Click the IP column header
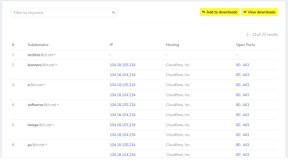Image resolution: width=288 pixels, height=160 pixels. click(111, 45)
